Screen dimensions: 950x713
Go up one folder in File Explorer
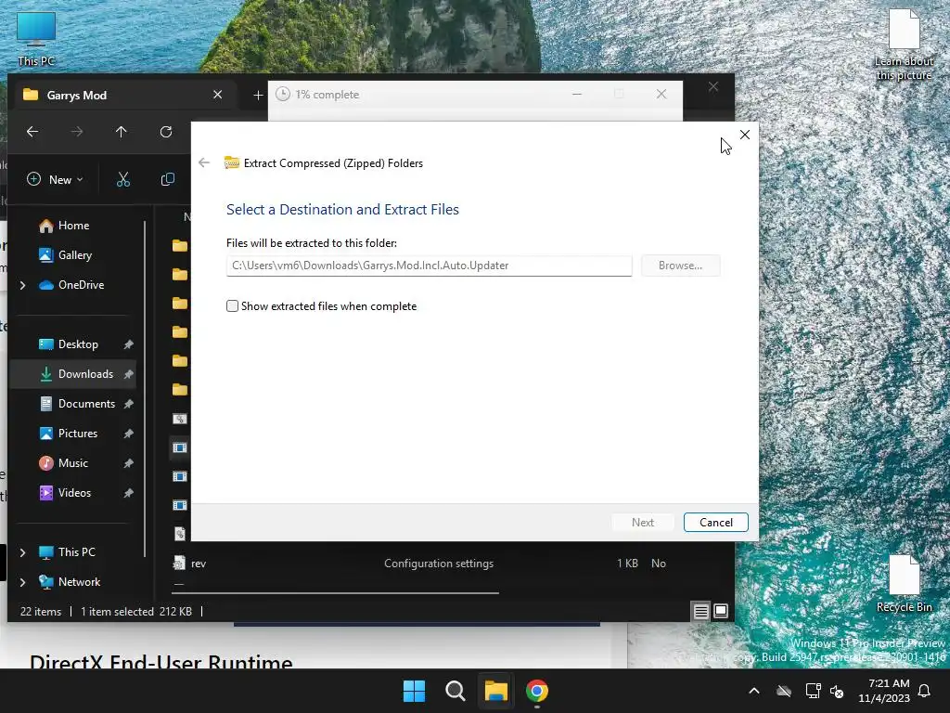pos(122,132)
